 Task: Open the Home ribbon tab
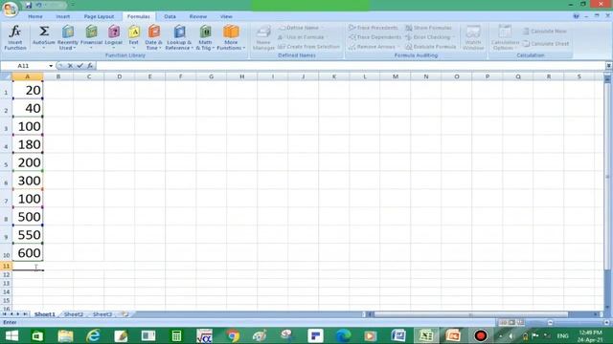(x=35, y=16)
